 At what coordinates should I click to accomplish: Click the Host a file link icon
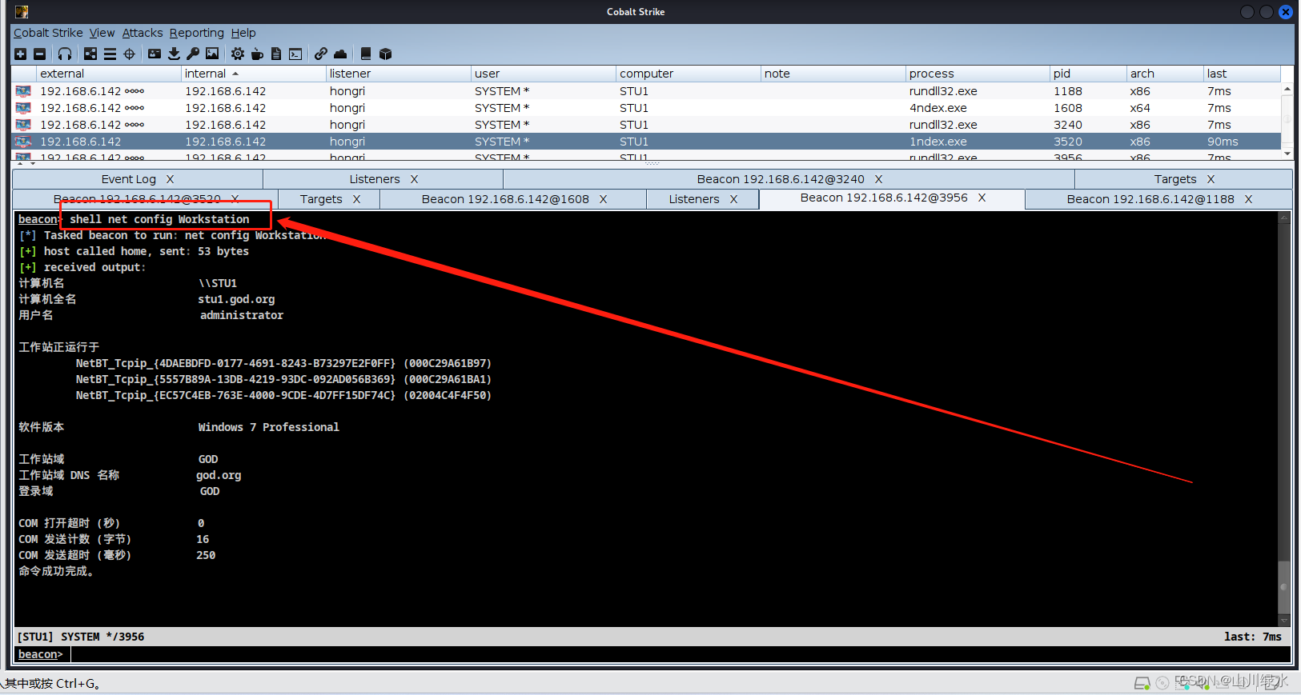click(321, 54)
